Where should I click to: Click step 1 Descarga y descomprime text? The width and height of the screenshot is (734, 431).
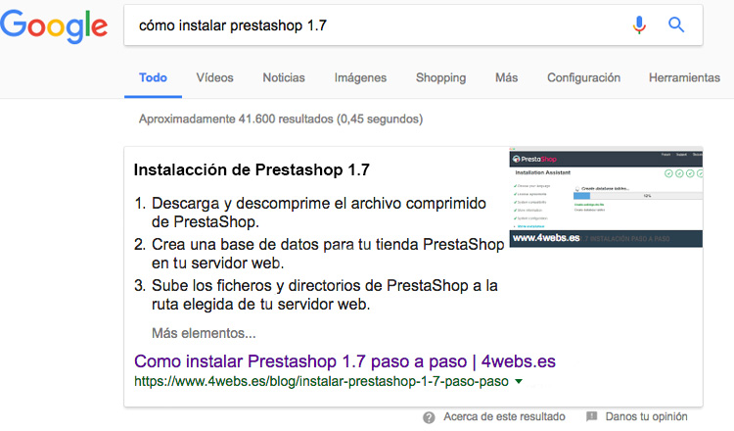318,213
